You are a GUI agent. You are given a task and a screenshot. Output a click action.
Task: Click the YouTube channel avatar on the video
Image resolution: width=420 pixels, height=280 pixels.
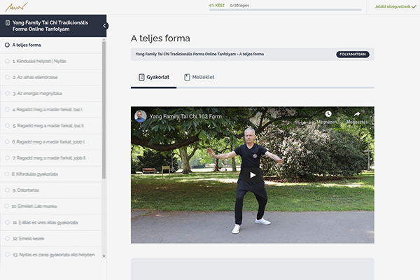[141, 116]
